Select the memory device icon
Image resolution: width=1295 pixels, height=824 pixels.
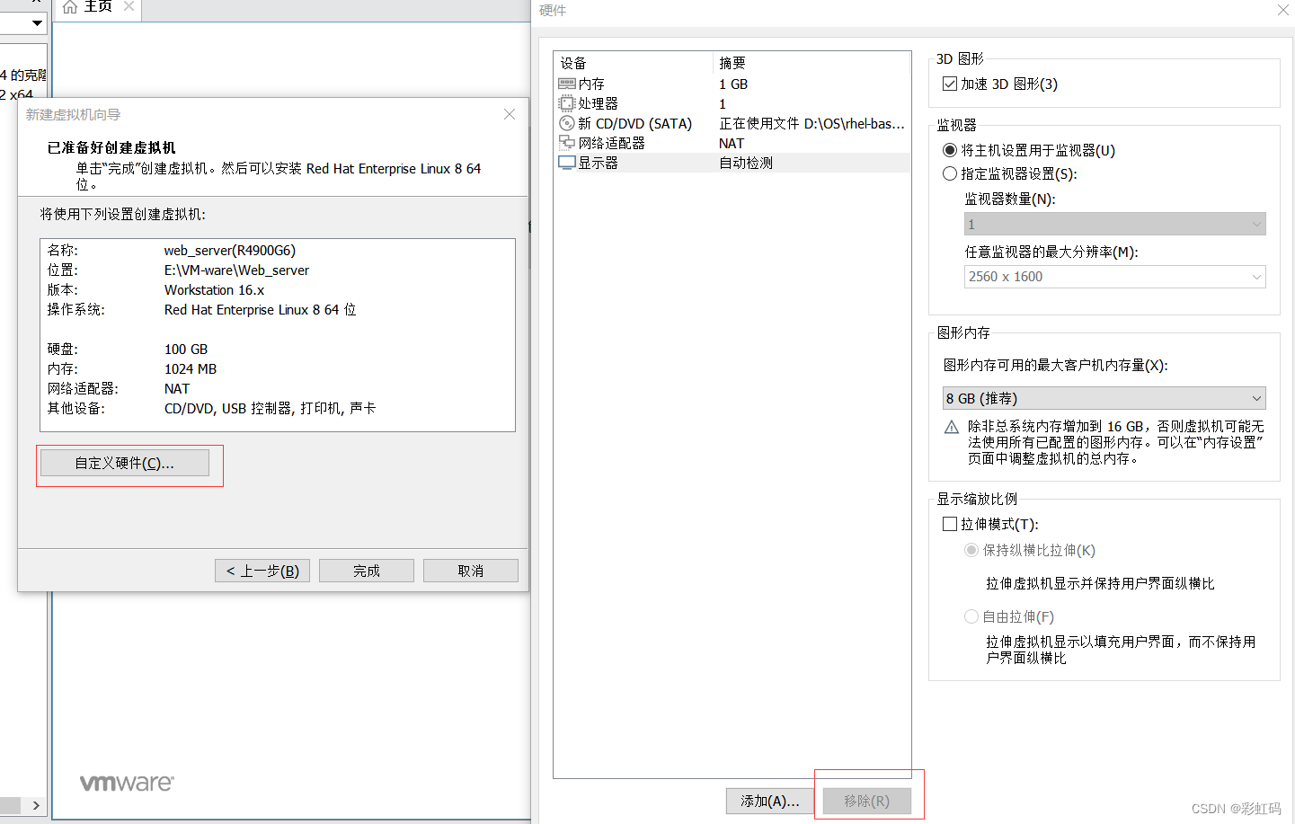pos(567,84)
